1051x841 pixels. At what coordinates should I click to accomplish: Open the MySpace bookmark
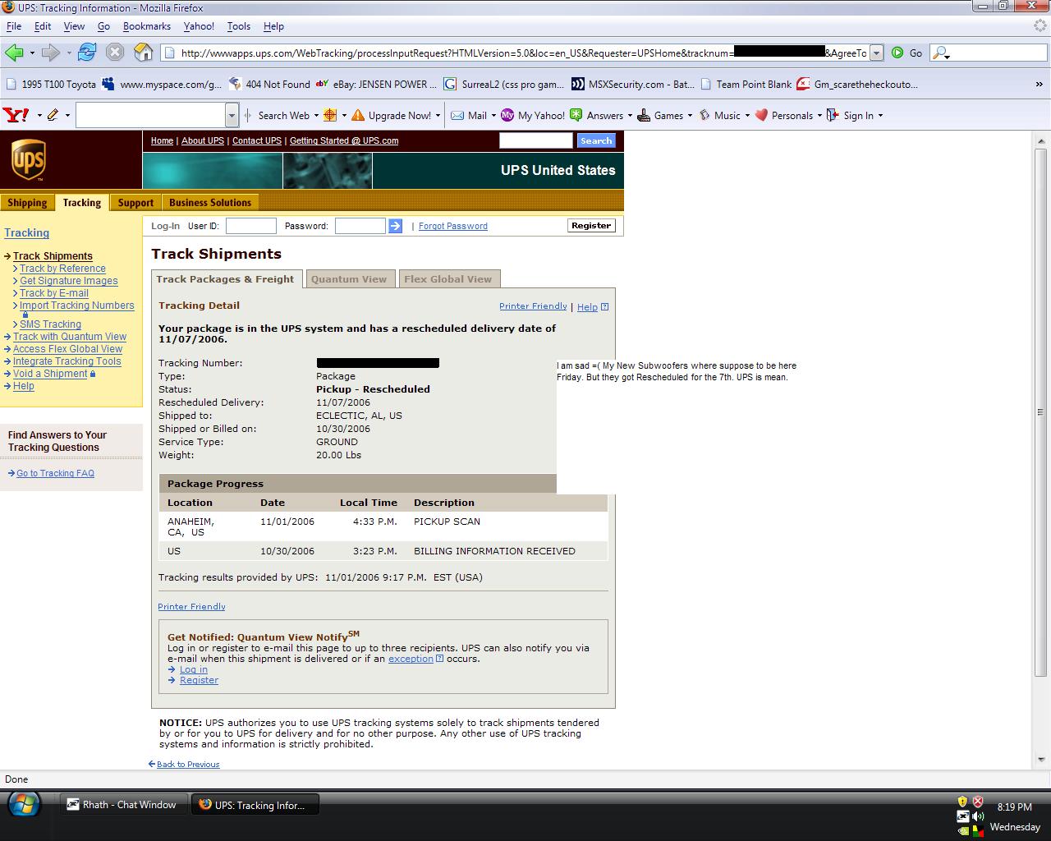pos(163,84)
